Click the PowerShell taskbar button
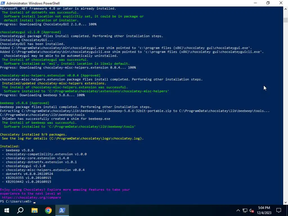Viewport: 288px width, 216px height. click(x=62, y=210)
